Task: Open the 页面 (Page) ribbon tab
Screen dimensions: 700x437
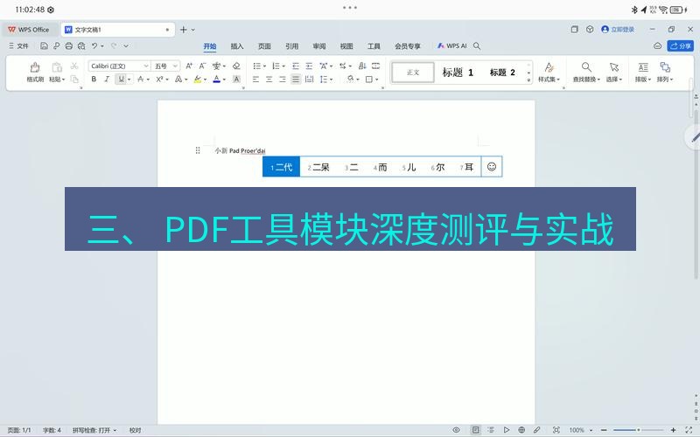Action: 264,46
